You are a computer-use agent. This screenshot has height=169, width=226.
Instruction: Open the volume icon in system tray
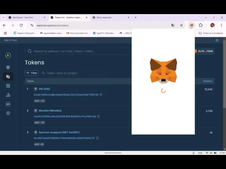click(x=211, y=153)
